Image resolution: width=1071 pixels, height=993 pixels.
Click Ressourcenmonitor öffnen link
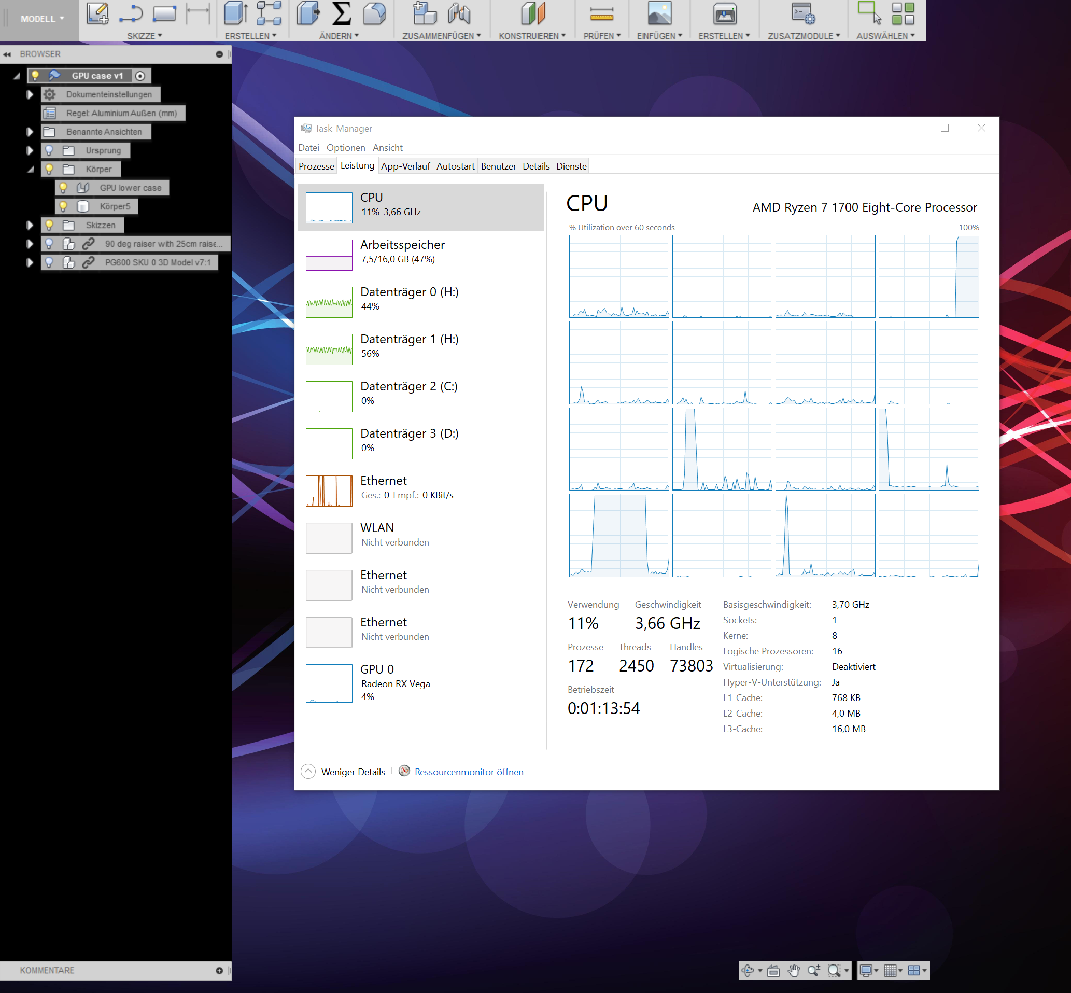click(x=469, y=772)
